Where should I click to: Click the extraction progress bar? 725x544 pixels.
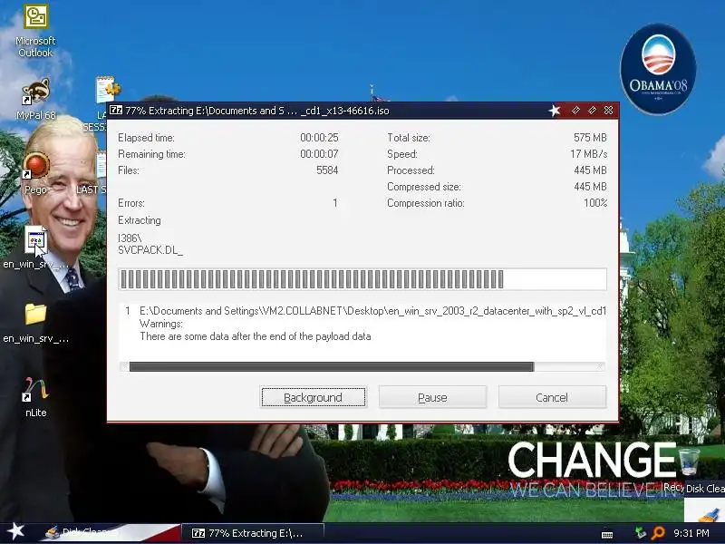pos(362,279)
